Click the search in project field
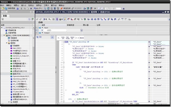Screen dimensions: 171x107 (x=113, y=8)
